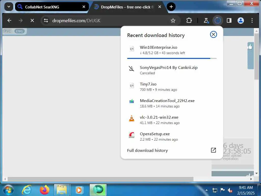Image resolution: width=261 pixels, height=196 pixels.
Task: Show hidden system tray icons arrow
Action: coord(206,190)
